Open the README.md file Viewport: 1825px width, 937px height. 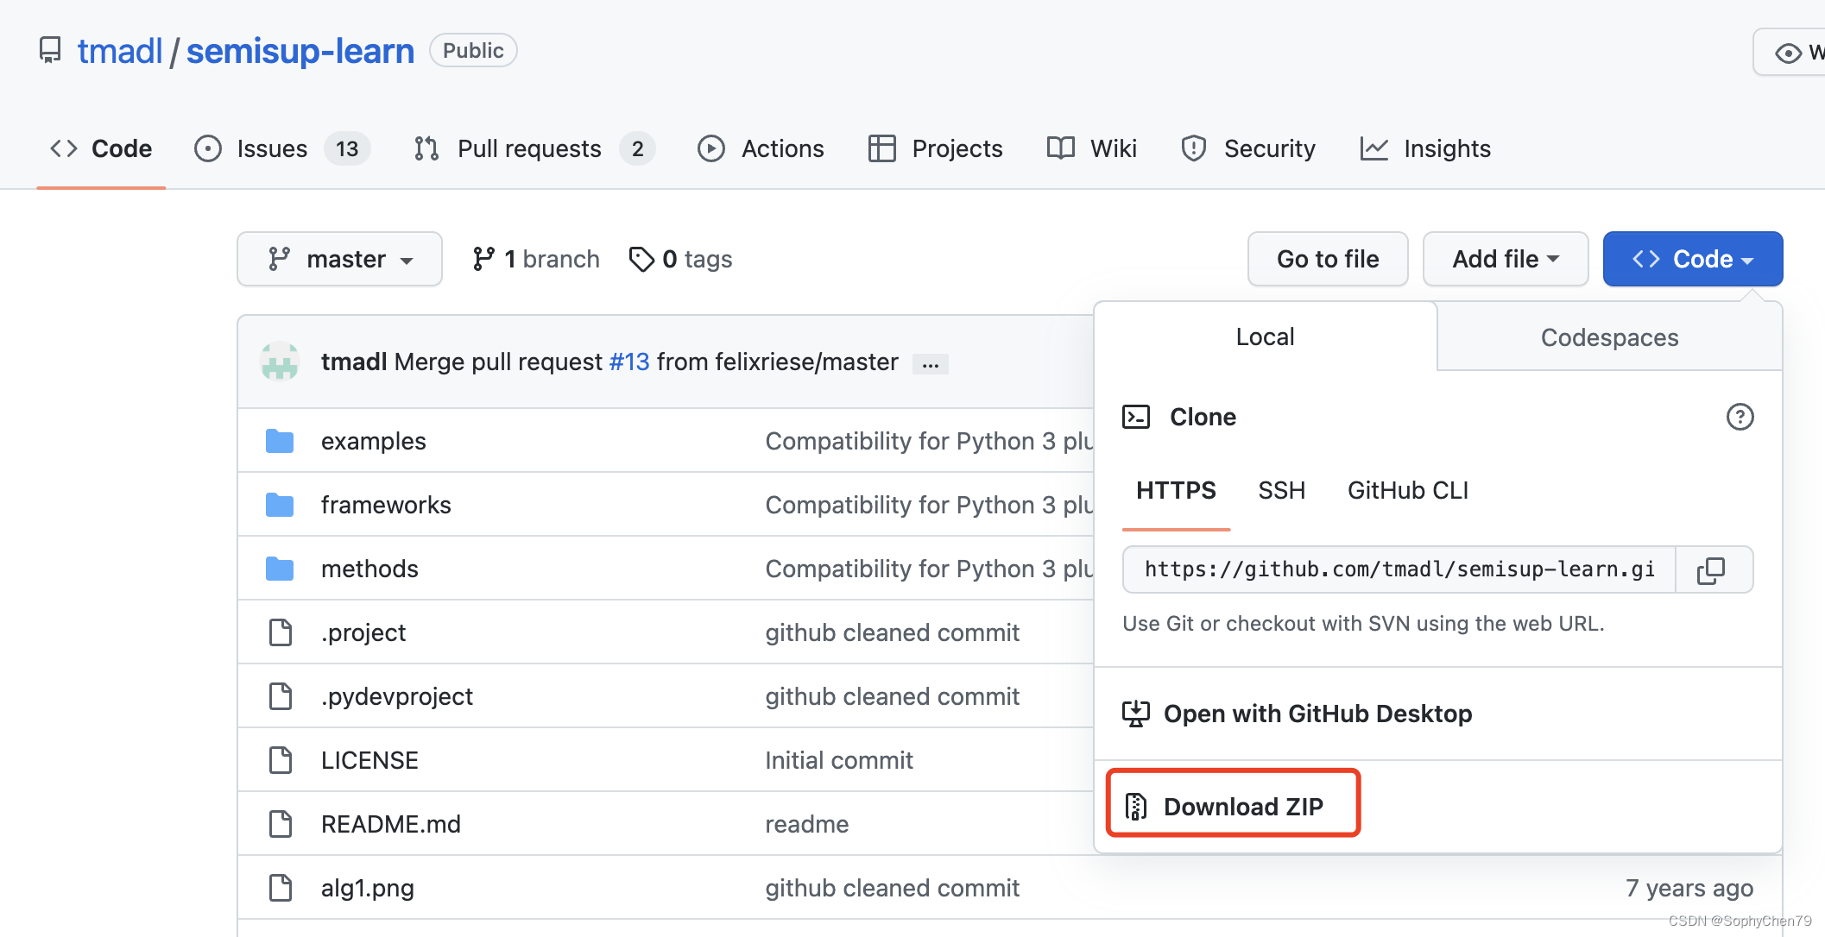coord(391,824)
